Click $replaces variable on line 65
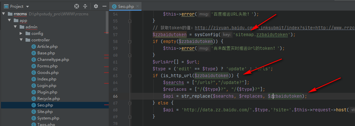 pos(175,89)
